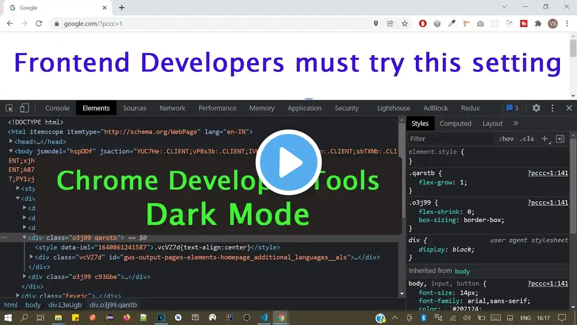Collapse the div o3j99 qarstb node
Viewport: 577px width, 325px height.
point(24,237)
